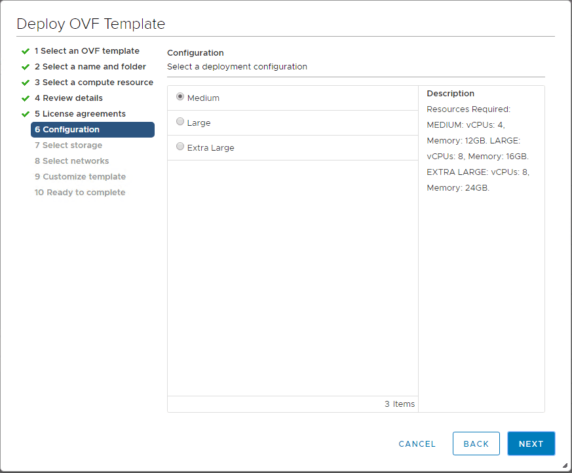Click the green check beside Review details

pyautogui.click(x=25, y=98)
